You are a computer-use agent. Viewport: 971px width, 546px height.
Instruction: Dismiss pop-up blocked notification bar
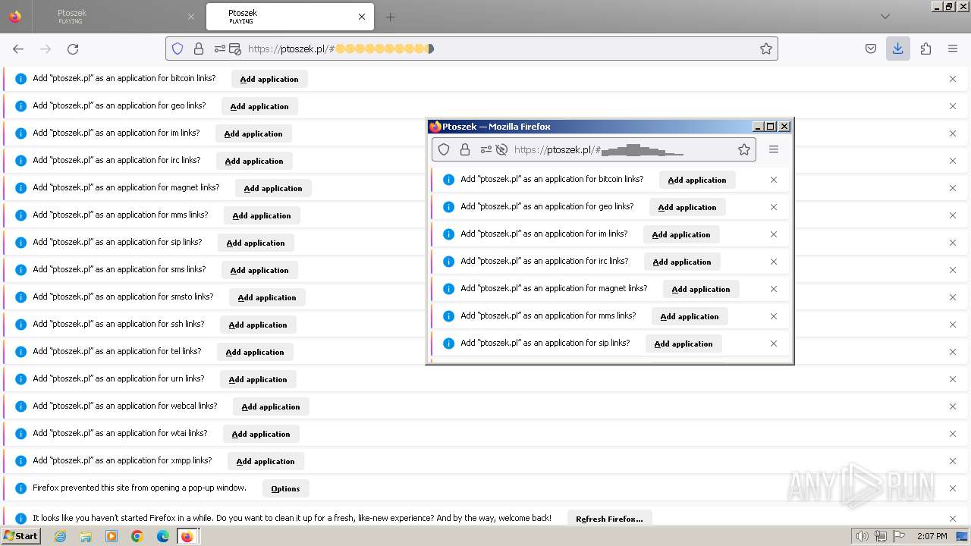[x=953, y=488]
